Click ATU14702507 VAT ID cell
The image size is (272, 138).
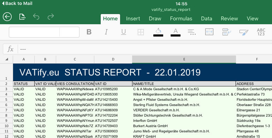[113, 120]
